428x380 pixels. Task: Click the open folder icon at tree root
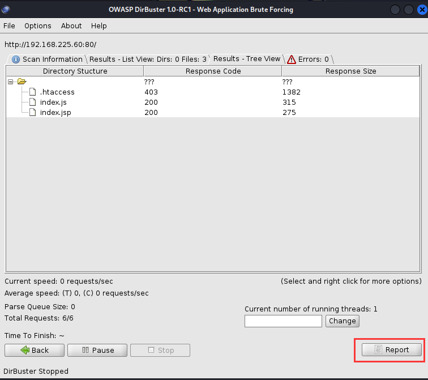click(x=22, y=82)
